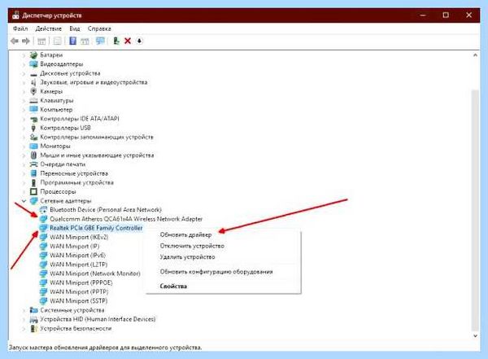Toggle the action pane toolbar icon
488x359 pixels.
tap(85, 41)
